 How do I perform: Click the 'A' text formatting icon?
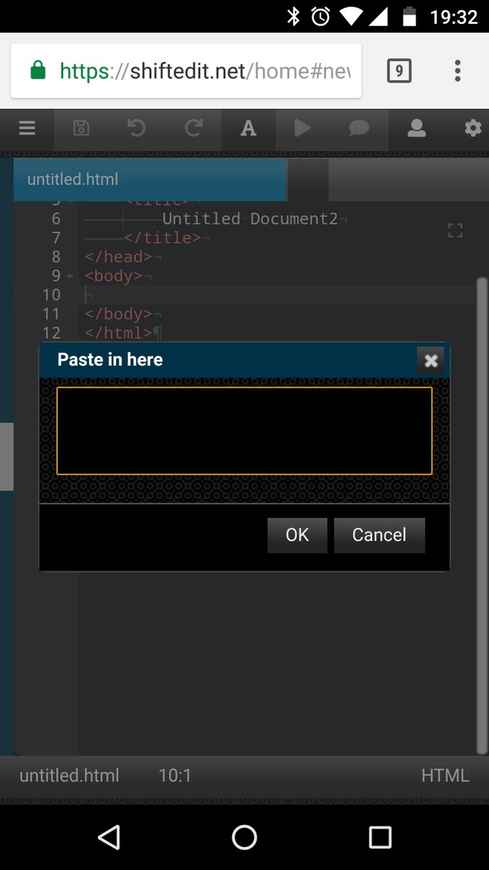pos(248,129)
